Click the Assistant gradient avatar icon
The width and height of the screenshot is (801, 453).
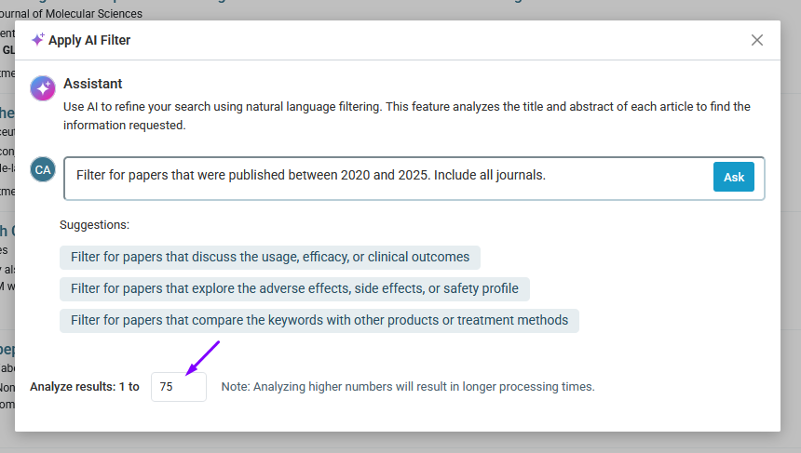click(x=43, y=88)
